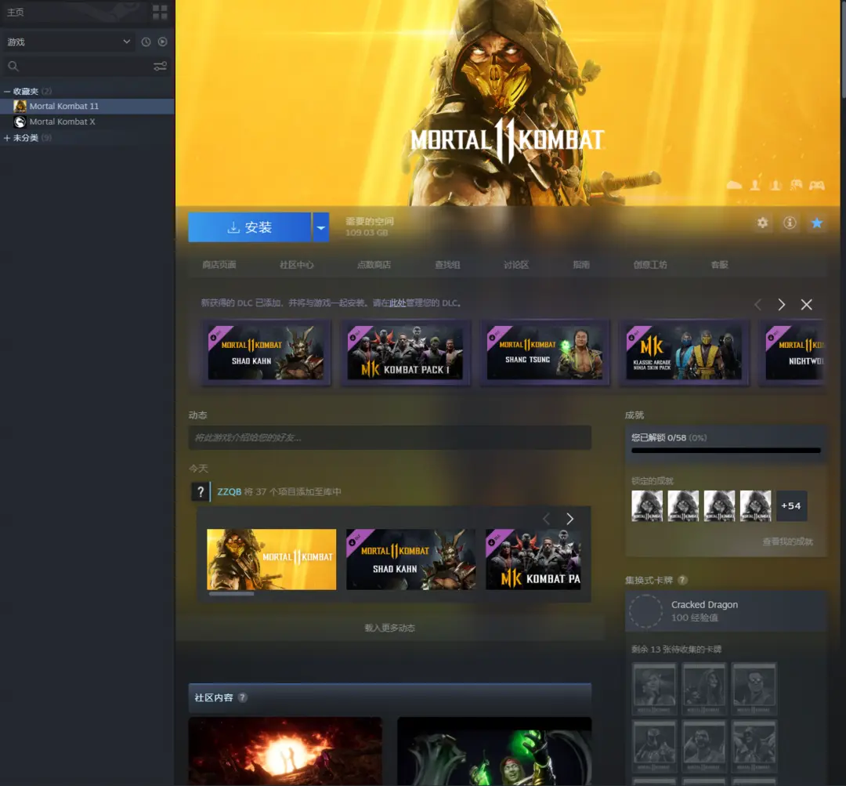Click the 将此游戏介绍给您的好友 input box

pyautogui.click(x=389, y=438)
